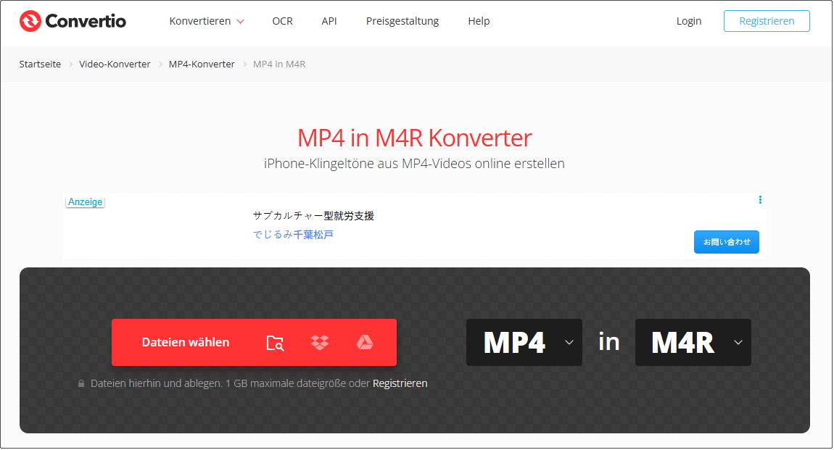Choose file from Dropbox icon

[320, 343]
